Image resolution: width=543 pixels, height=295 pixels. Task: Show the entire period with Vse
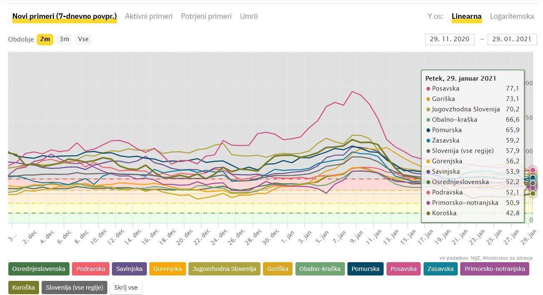pos(83,39)
